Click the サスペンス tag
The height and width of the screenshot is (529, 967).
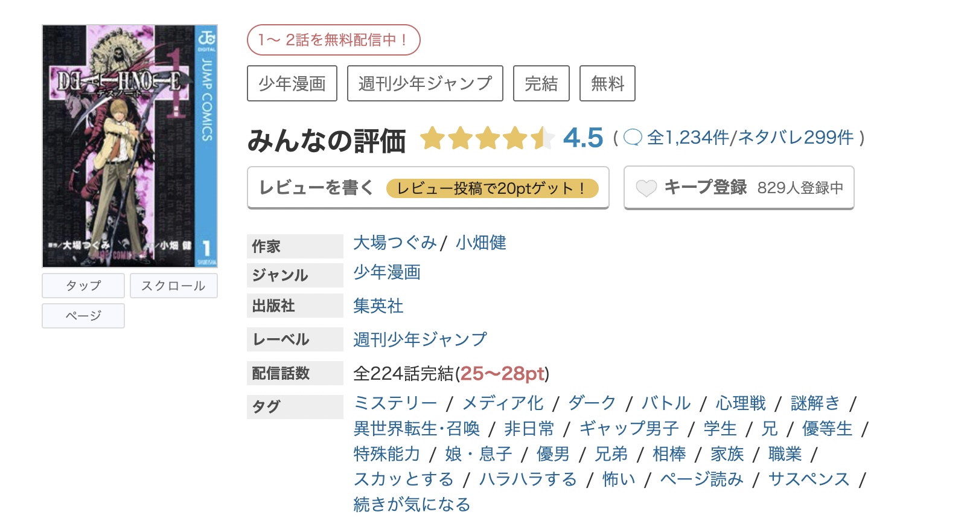tap(809, 479)
